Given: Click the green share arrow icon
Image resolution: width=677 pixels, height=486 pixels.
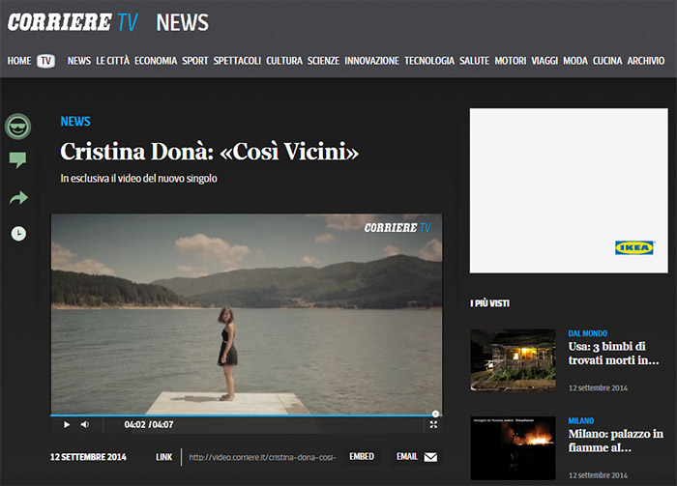Looking at the screenshot, I should click(18, 198).
